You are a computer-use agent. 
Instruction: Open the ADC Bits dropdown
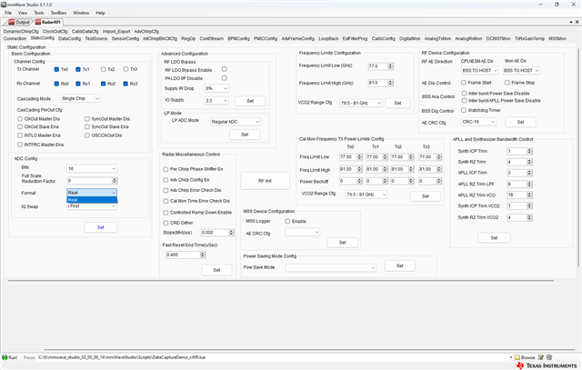92,169
